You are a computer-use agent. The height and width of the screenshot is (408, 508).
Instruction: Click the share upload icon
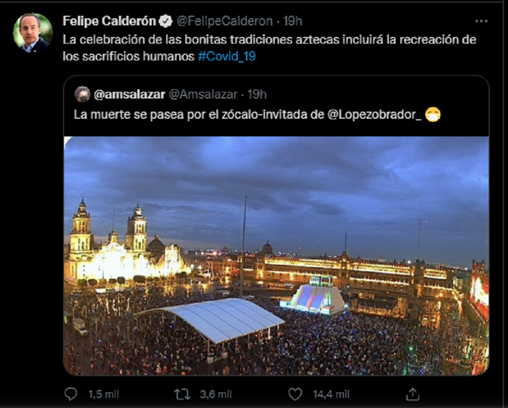[x=413, y=394]
